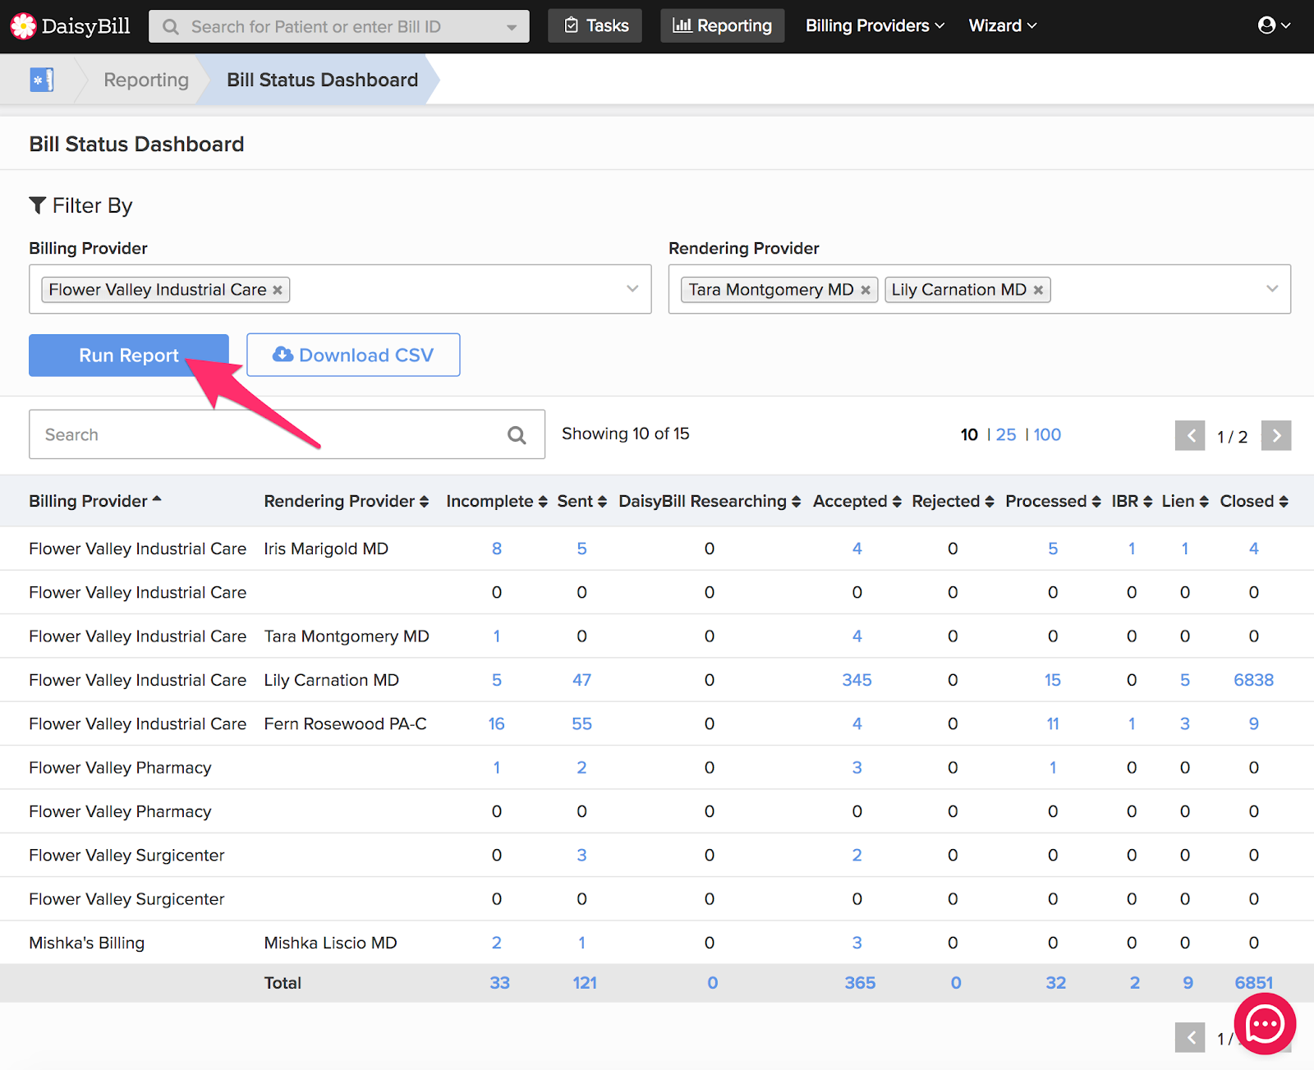The image size is (1314, 1070).
Task: Open the Reporting section in navbar
Action: [722, 25]
